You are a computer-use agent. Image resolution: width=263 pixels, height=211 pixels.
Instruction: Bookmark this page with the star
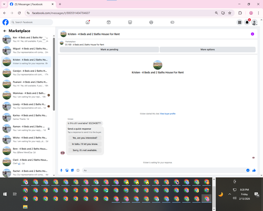[x=230, y=13]
